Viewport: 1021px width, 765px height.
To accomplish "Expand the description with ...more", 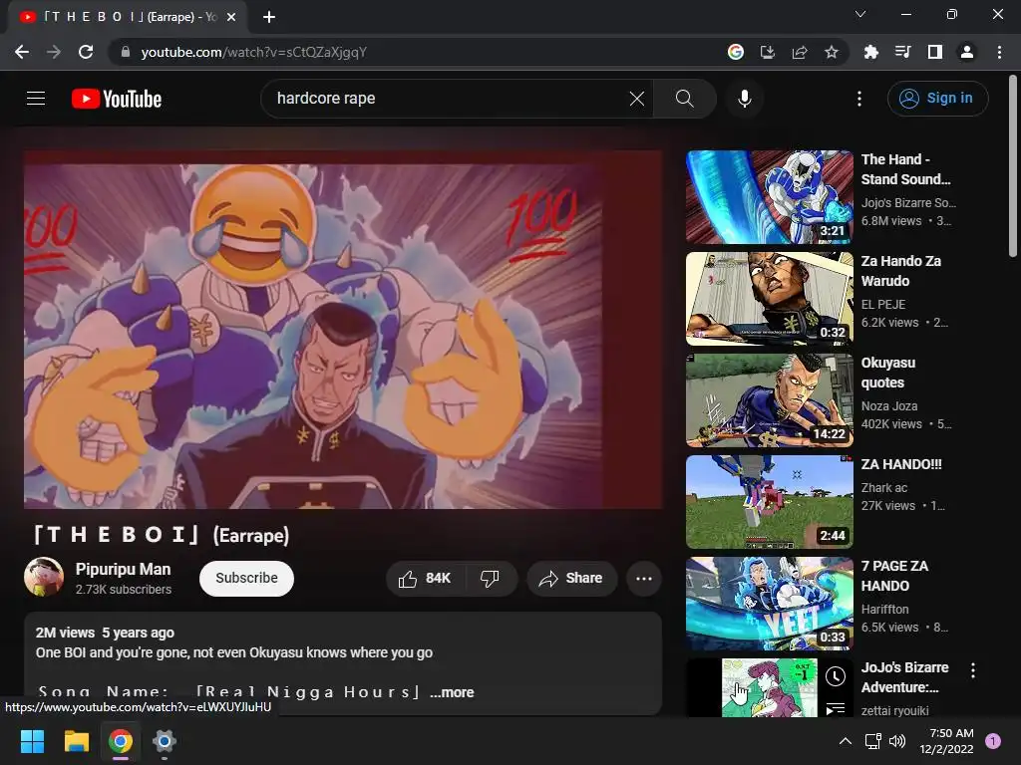I will (452, 692).
